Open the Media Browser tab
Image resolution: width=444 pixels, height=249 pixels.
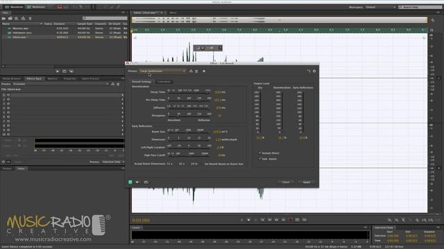click(x=12, y=78)
